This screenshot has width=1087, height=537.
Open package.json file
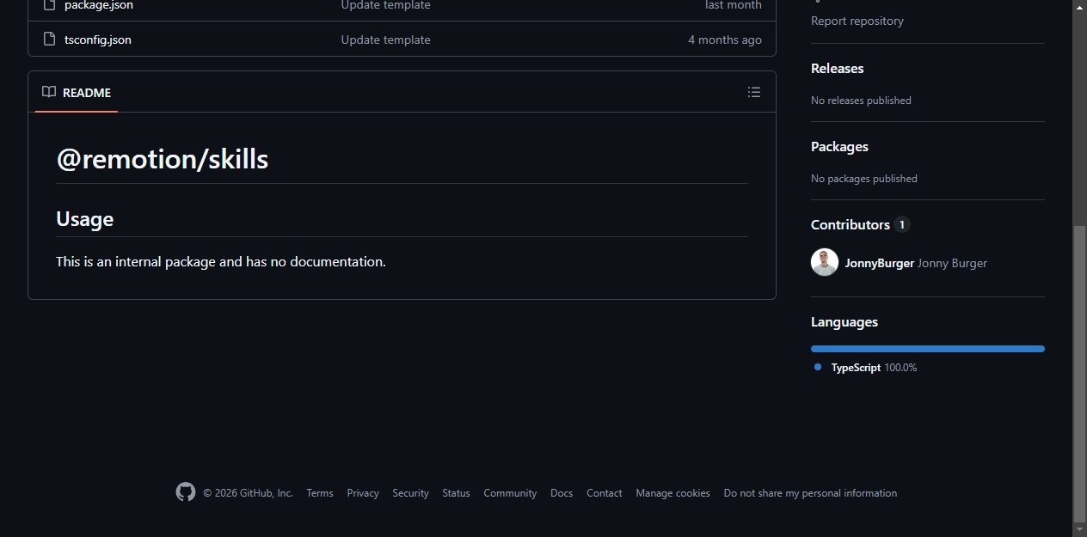pyautogui.click(x=99, y=5)
